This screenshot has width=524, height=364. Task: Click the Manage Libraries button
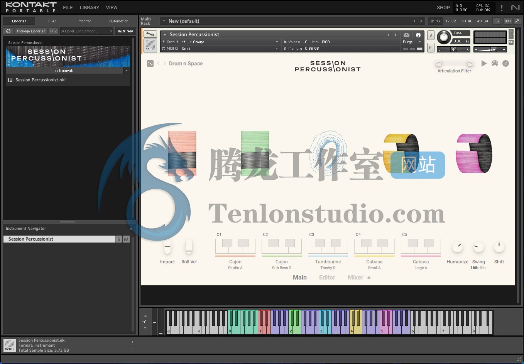[x=31, y=31]
